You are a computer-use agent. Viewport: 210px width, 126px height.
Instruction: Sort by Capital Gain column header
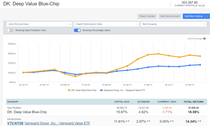[122, 102]
